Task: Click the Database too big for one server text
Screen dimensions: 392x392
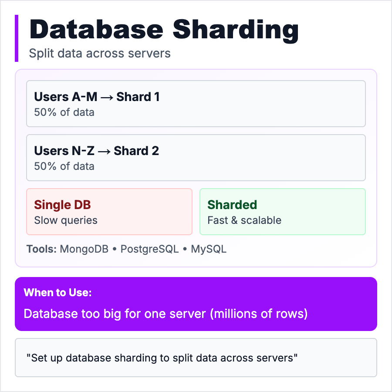Action: (x=166, y=314)
